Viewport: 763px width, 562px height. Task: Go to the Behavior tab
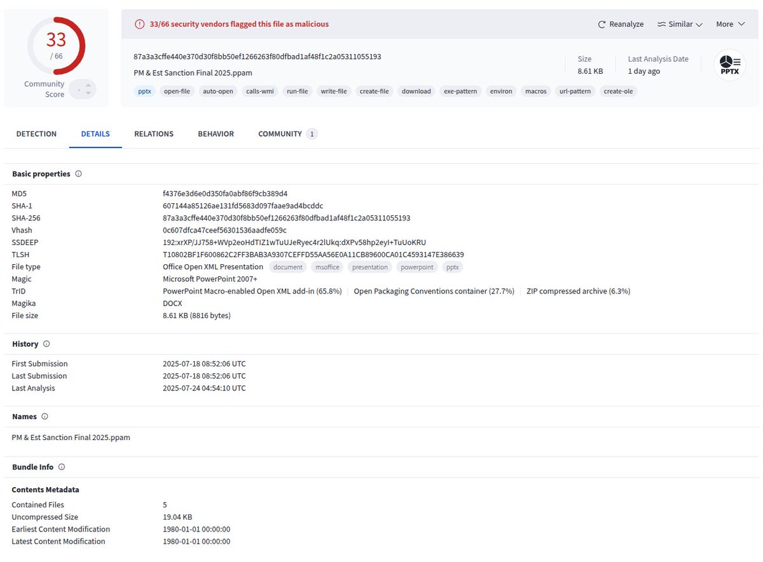pos(216,134)
